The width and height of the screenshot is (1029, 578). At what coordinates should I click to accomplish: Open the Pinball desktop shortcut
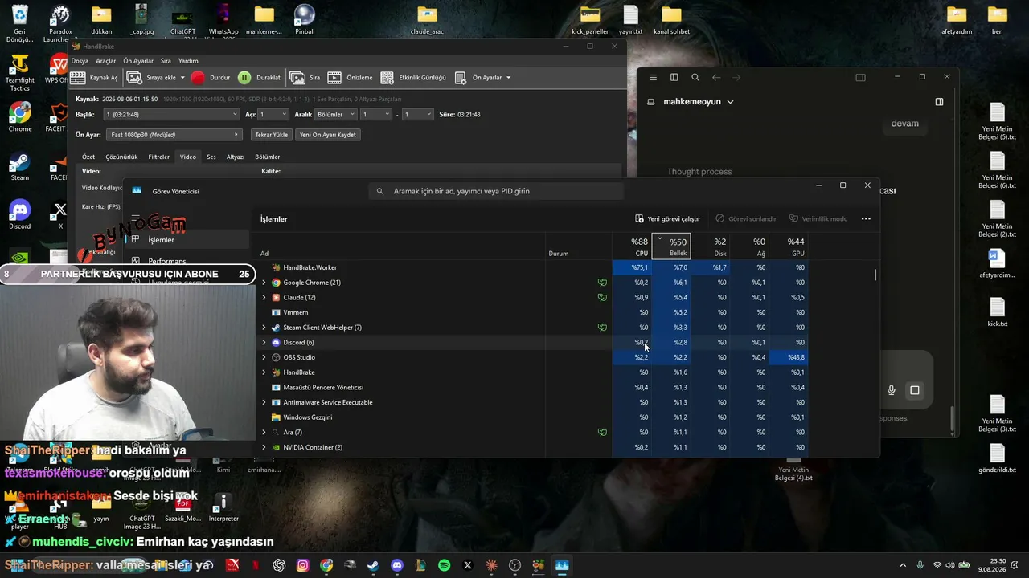(x=305, y=20)
